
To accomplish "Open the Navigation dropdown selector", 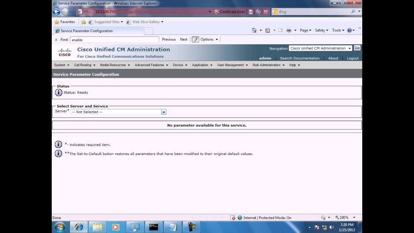I will tap(320, 48).
